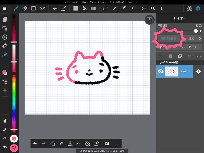Click the flip horizontal icon in bottom bar
This screenshot has height=153, width=204.
(x=79, y=144)
